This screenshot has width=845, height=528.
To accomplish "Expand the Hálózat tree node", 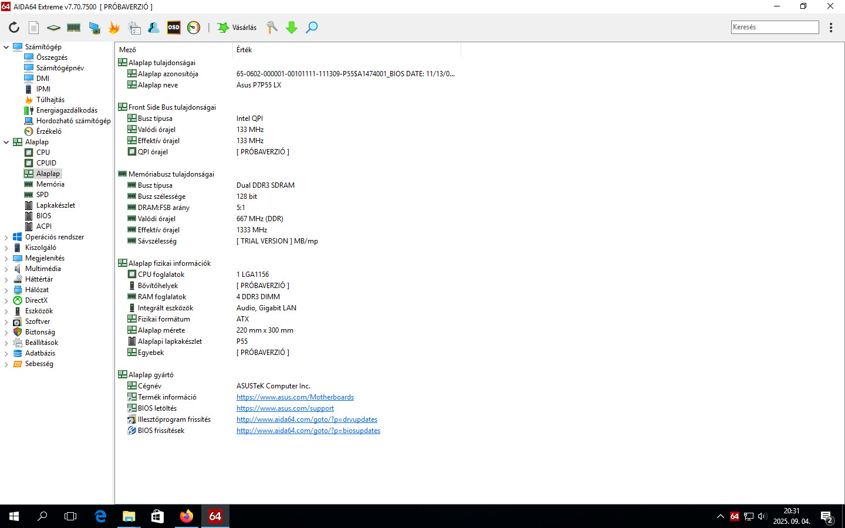I will 6,290.
